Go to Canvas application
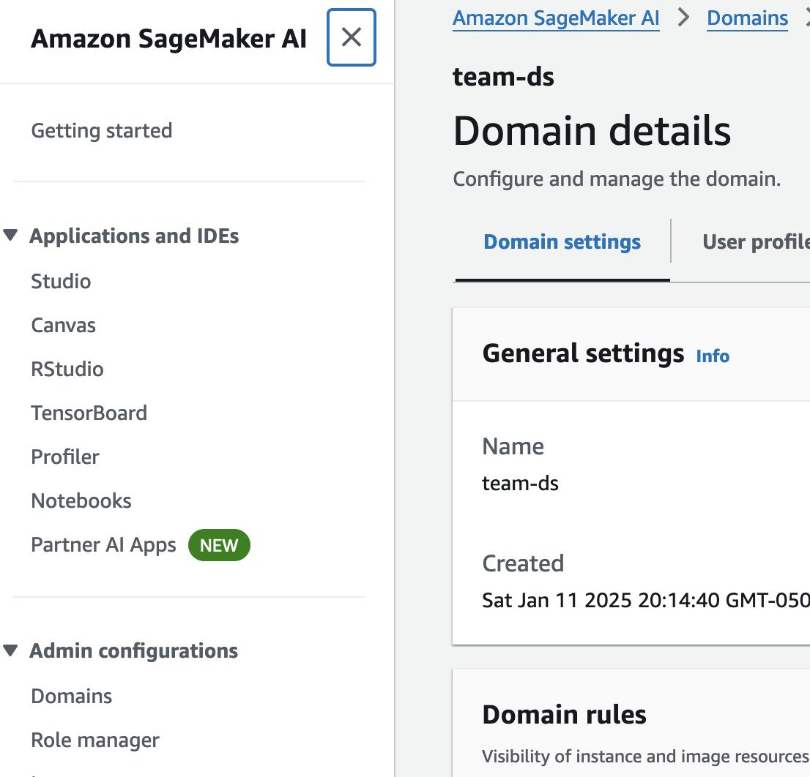Image resolution: width=810 pixels, height=777 pixels. tap(63, 326)
